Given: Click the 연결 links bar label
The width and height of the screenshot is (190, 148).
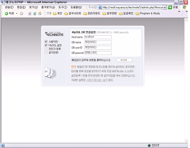Looking at the screenshot, I should click(x=49, y=13).
